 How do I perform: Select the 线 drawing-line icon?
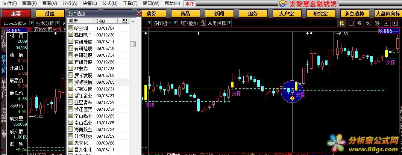[369, 23]
